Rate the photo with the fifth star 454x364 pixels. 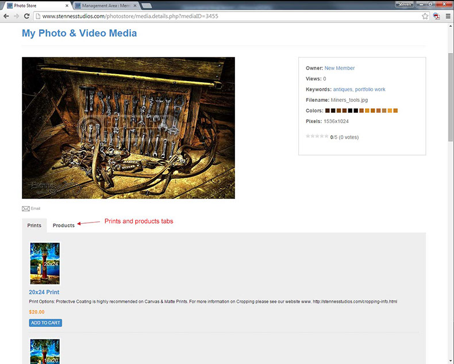326,136
